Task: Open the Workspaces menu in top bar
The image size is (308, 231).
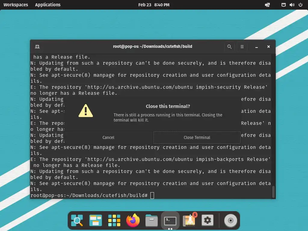Action: pos(16,5)
